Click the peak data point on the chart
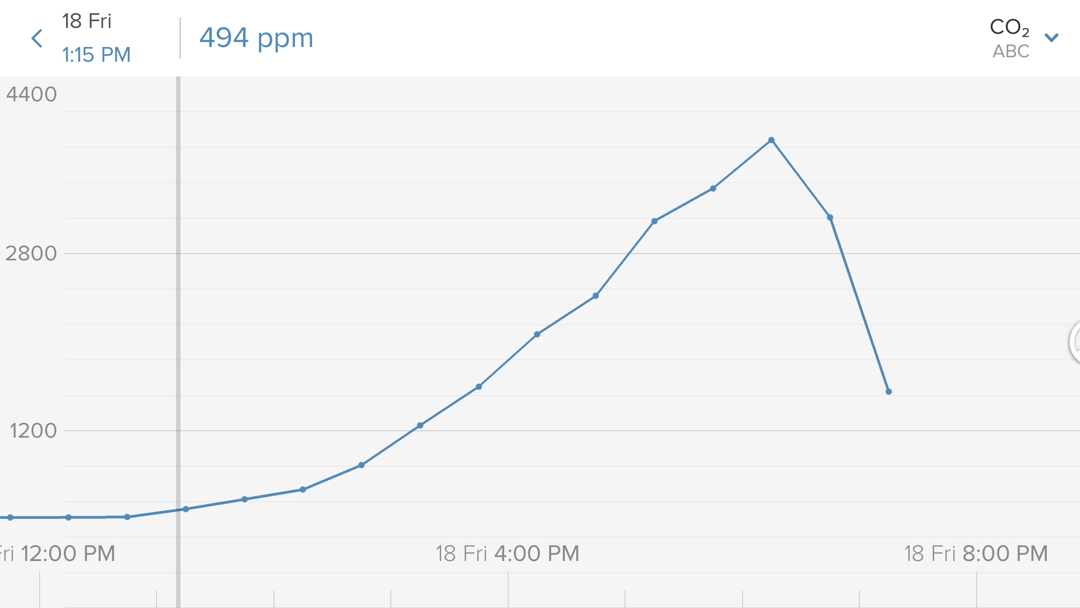 [771, 140]
